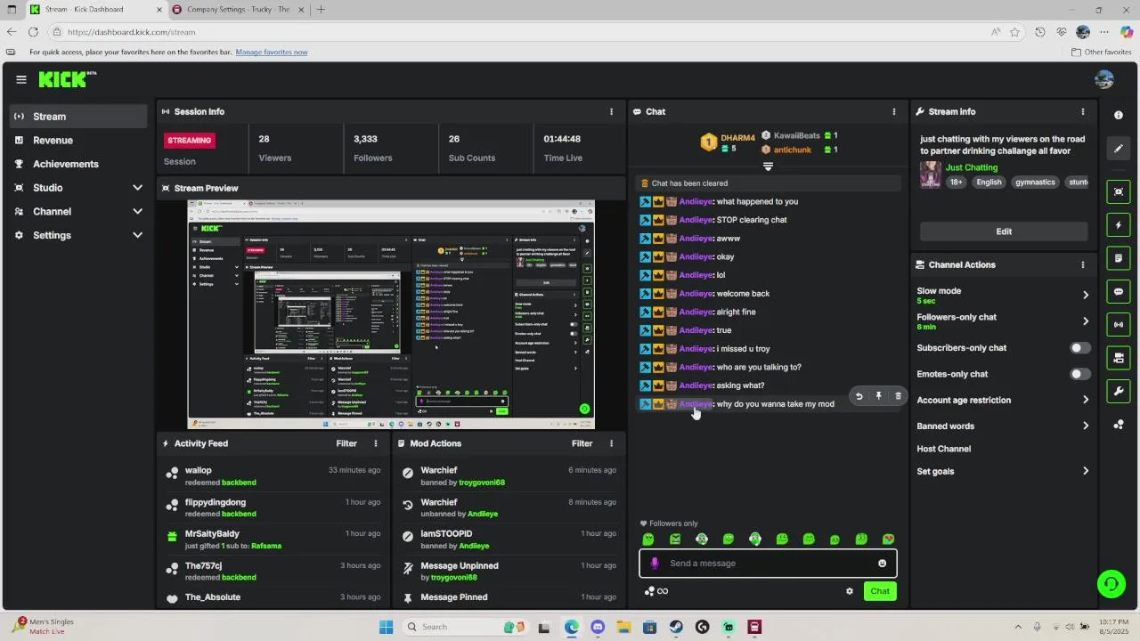This screenshot has width=1140, height=641.
Task: Click Filter in Activity Feed
Action: 346,443
